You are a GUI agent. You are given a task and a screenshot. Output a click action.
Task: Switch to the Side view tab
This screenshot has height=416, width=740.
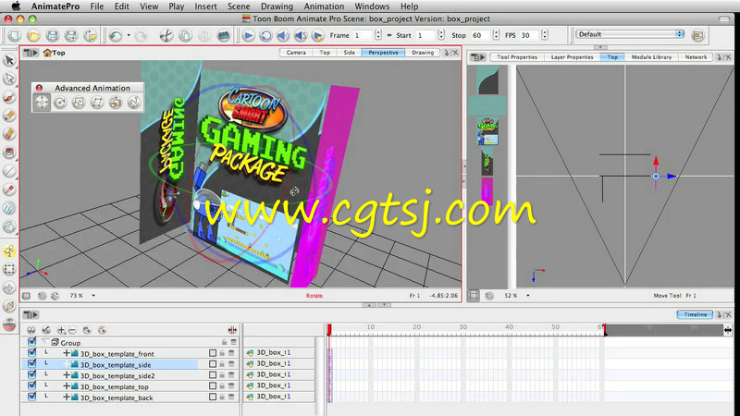[x=350, y=53]
